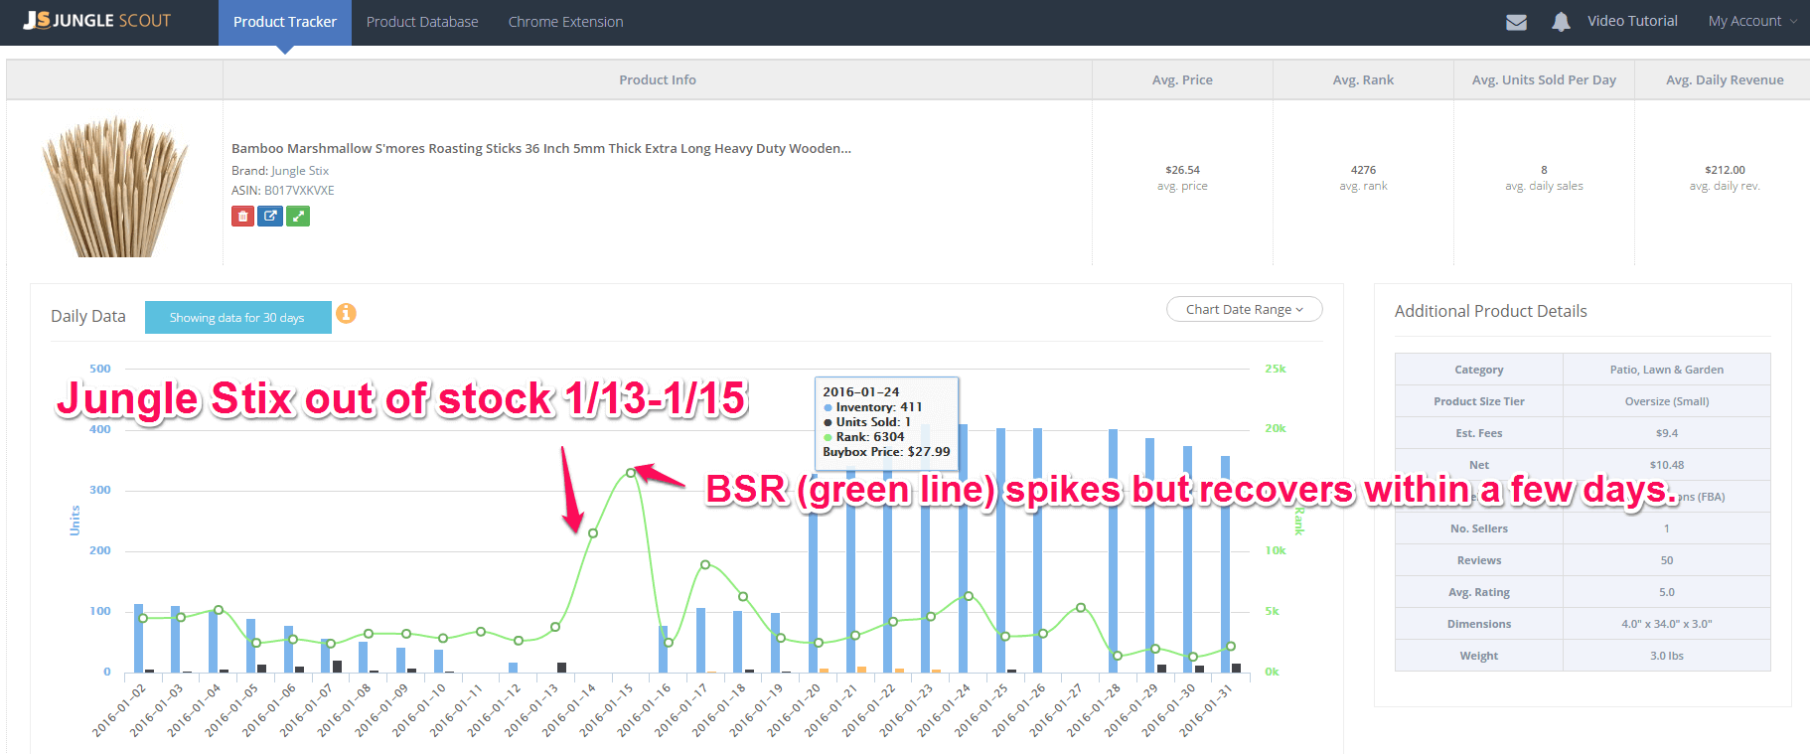Click the $10.48 net value
The height and width of the screenshot is (754, 1810).
(x=1667, y=465)
